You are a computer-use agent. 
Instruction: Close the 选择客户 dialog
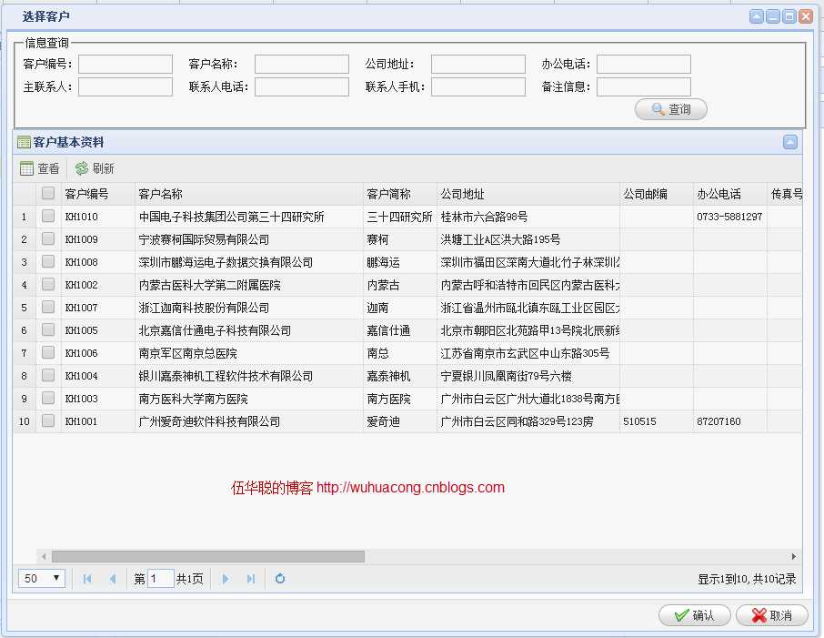click(x=806, y=16)
